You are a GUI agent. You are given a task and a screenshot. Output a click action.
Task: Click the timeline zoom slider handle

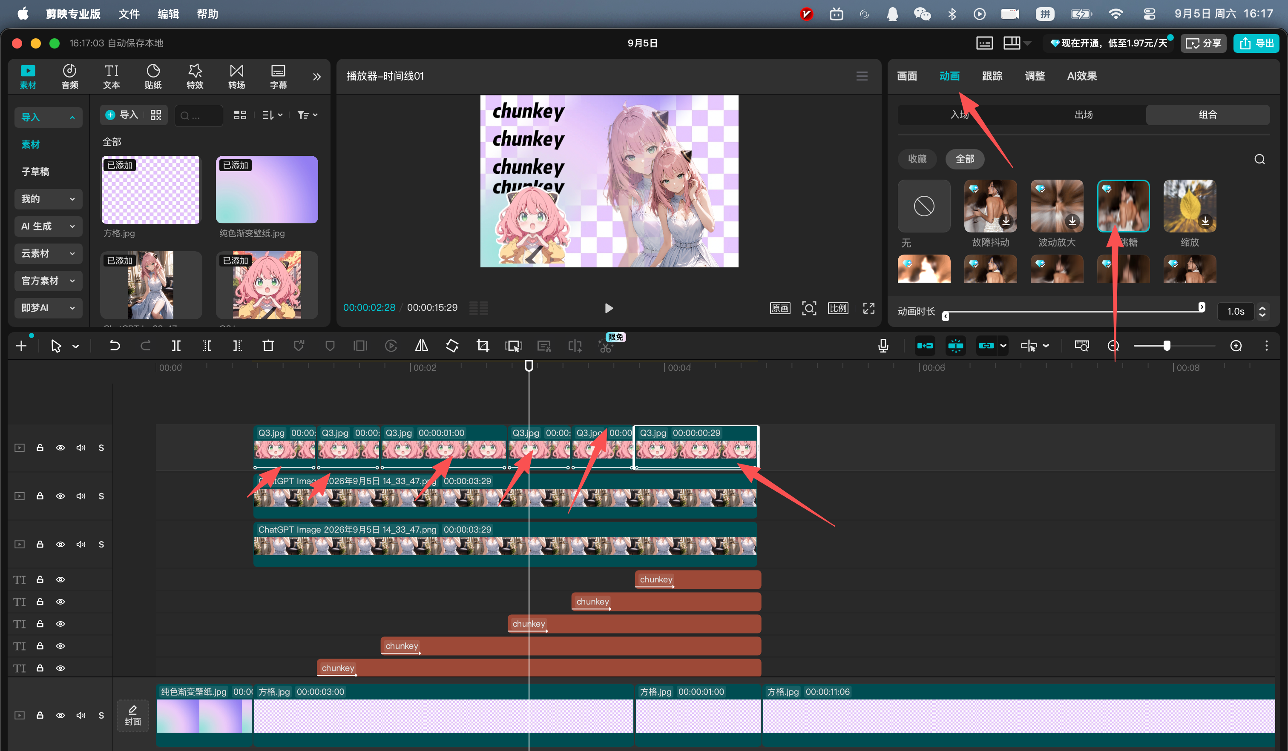(1167, 346)
